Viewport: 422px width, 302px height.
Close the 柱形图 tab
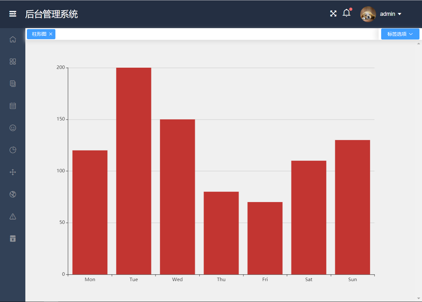coord(51,34)
